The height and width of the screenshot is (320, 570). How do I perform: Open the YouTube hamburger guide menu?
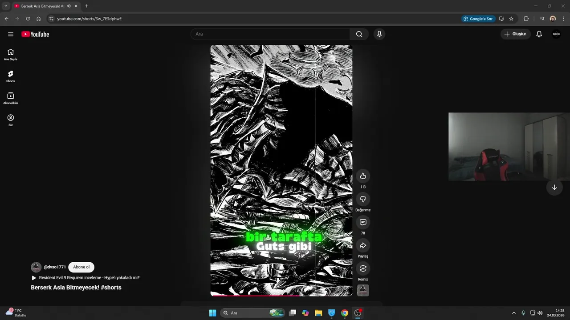(11, 34)
